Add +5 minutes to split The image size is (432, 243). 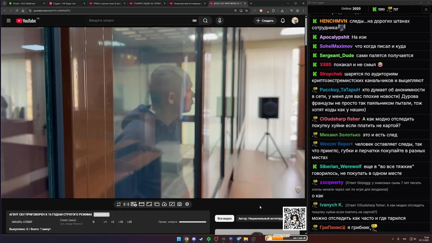click(112, 222)
